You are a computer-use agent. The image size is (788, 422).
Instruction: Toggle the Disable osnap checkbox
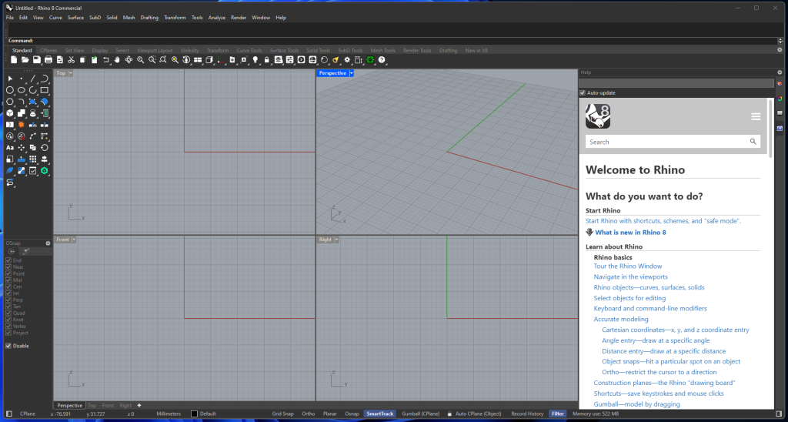[x=8, y=346]
